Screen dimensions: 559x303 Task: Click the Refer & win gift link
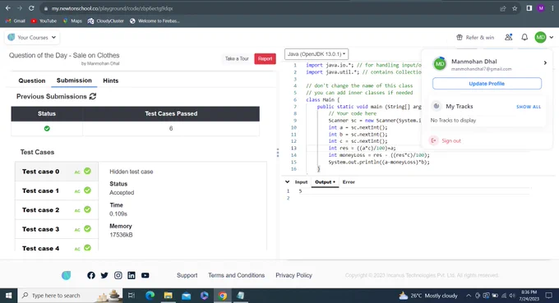pos(475,38)
